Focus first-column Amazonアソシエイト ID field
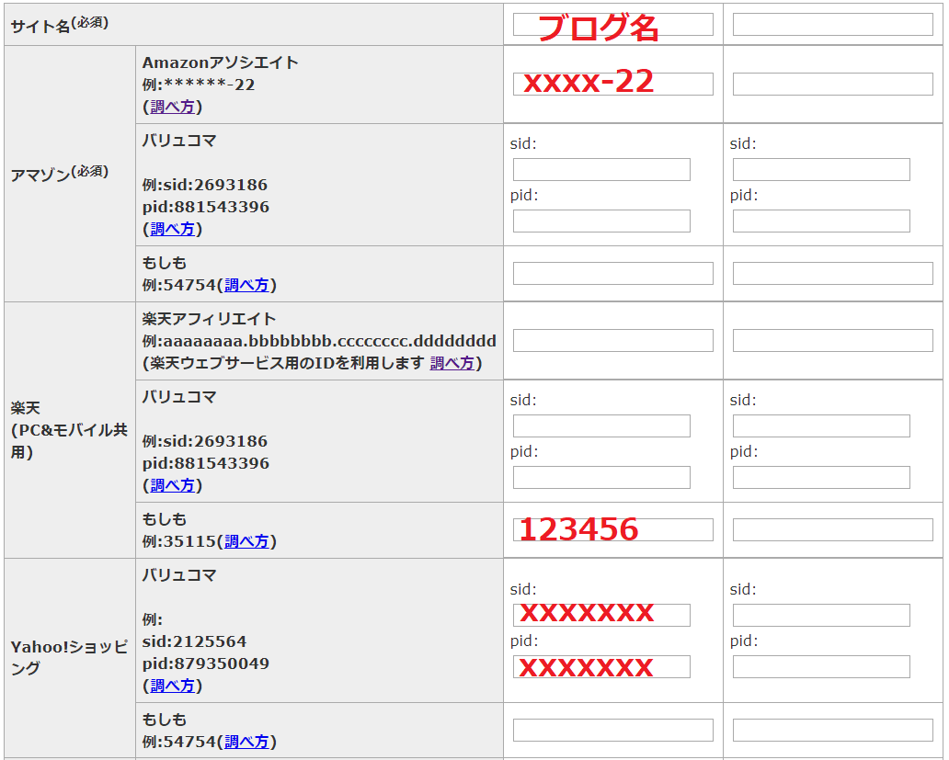Viewport: 949px width, 760px height. coord(613,84)
